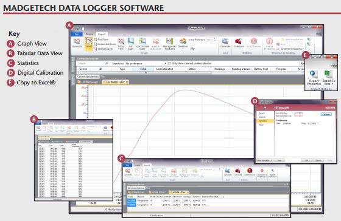The image size is (341, 221).
Task: Open the Search by No preference dropdown
Action: 146,63
